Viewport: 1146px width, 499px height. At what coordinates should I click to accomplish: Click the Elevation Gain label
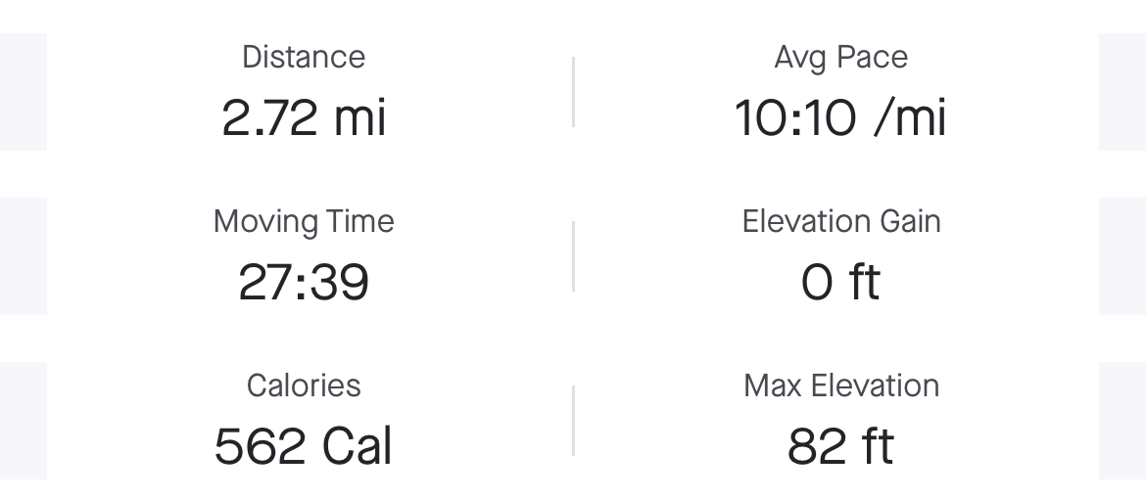[841, 221]
